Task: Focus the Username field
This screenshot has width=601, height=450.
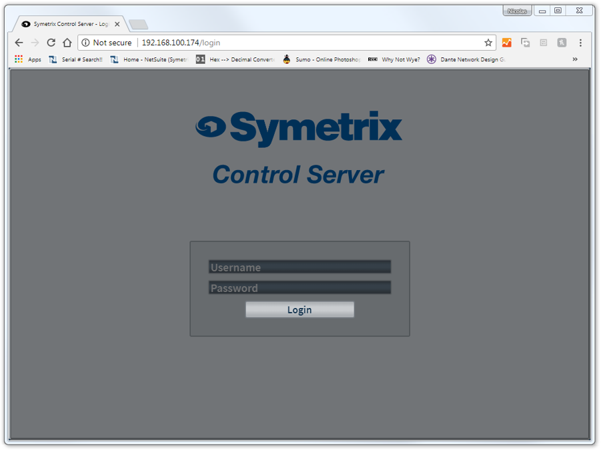Action: (299, 267)
